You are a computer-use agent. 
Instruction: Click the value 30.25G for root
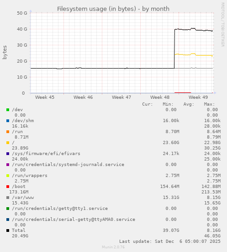point(212,148)
